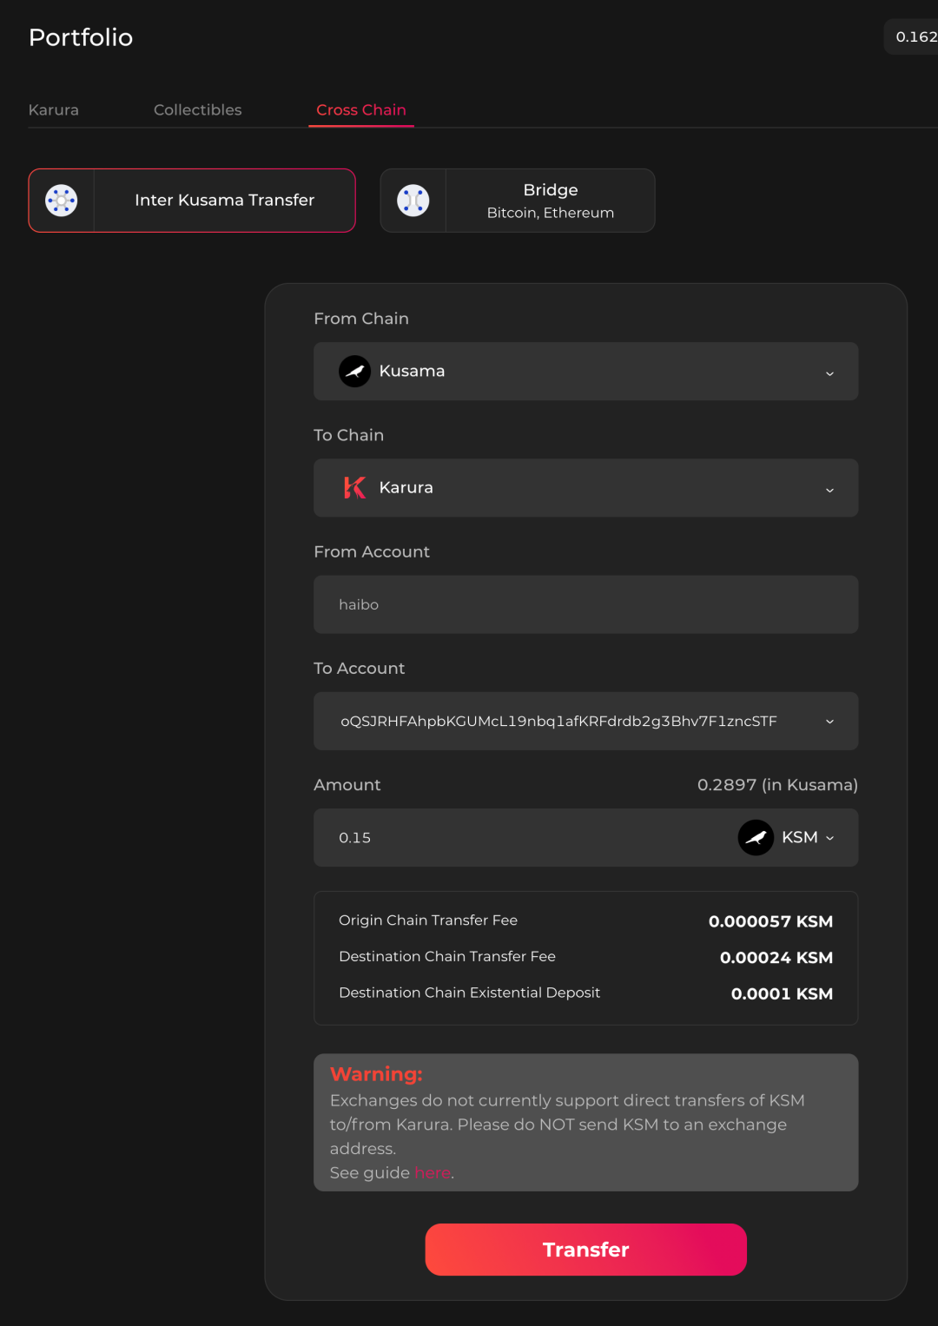Open the Collectibles tab

198,110
